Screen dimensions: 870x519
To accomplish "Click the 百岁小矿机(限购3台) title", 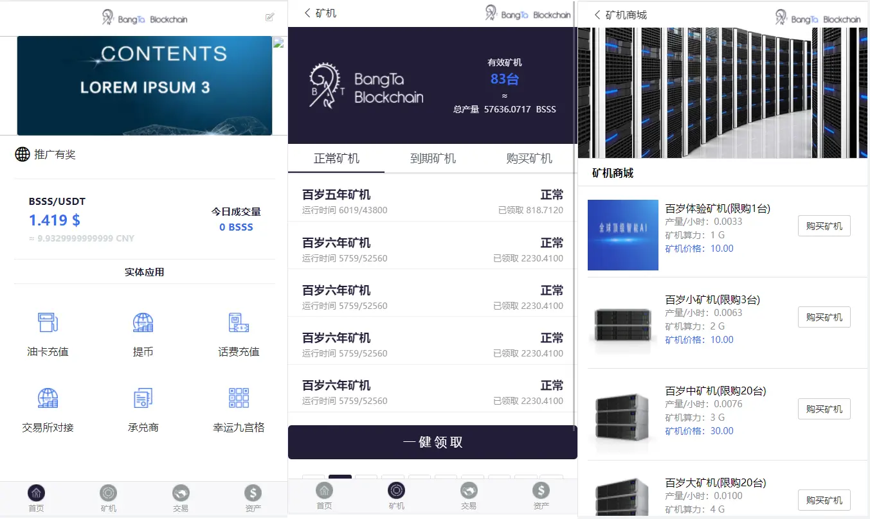I will pos(712,299).
